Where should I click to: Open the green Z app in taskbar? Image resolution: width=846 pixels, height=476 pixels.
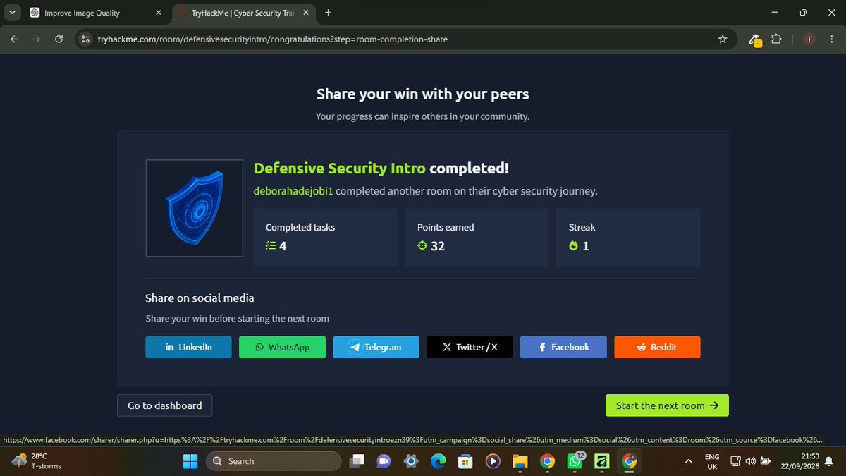(x=601, y=461)
